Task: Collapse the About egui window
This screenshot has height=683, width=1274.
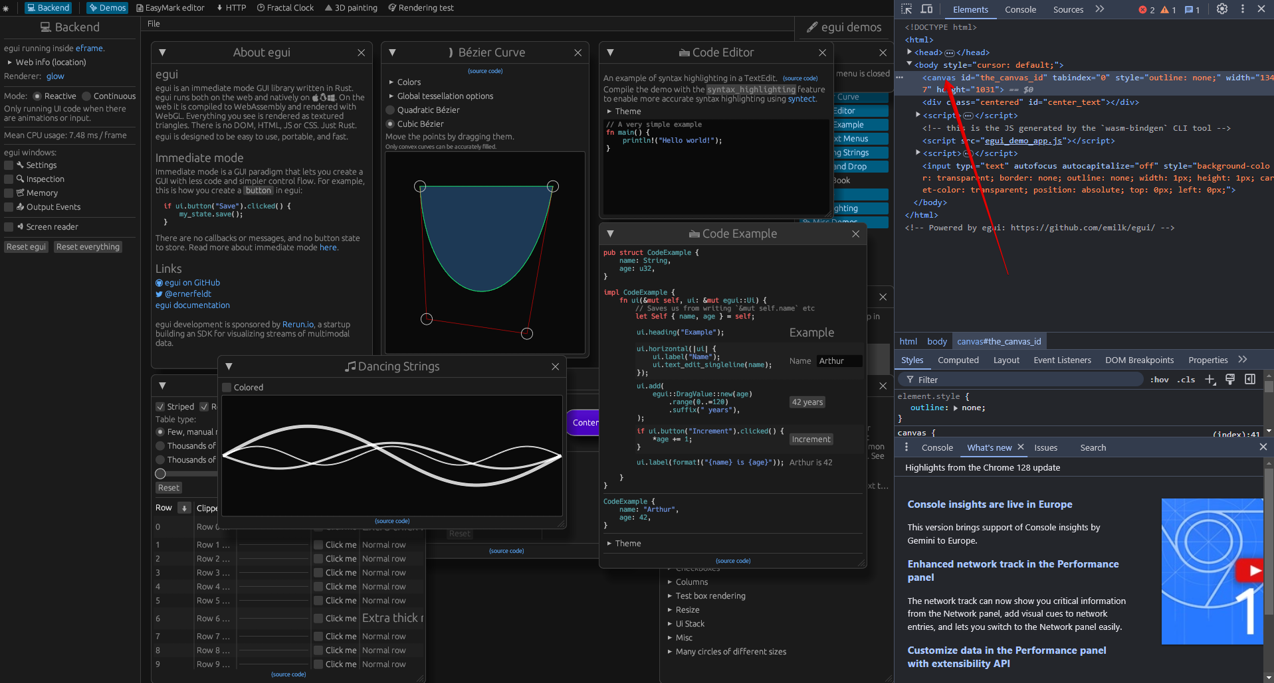Action: point(162,52)
